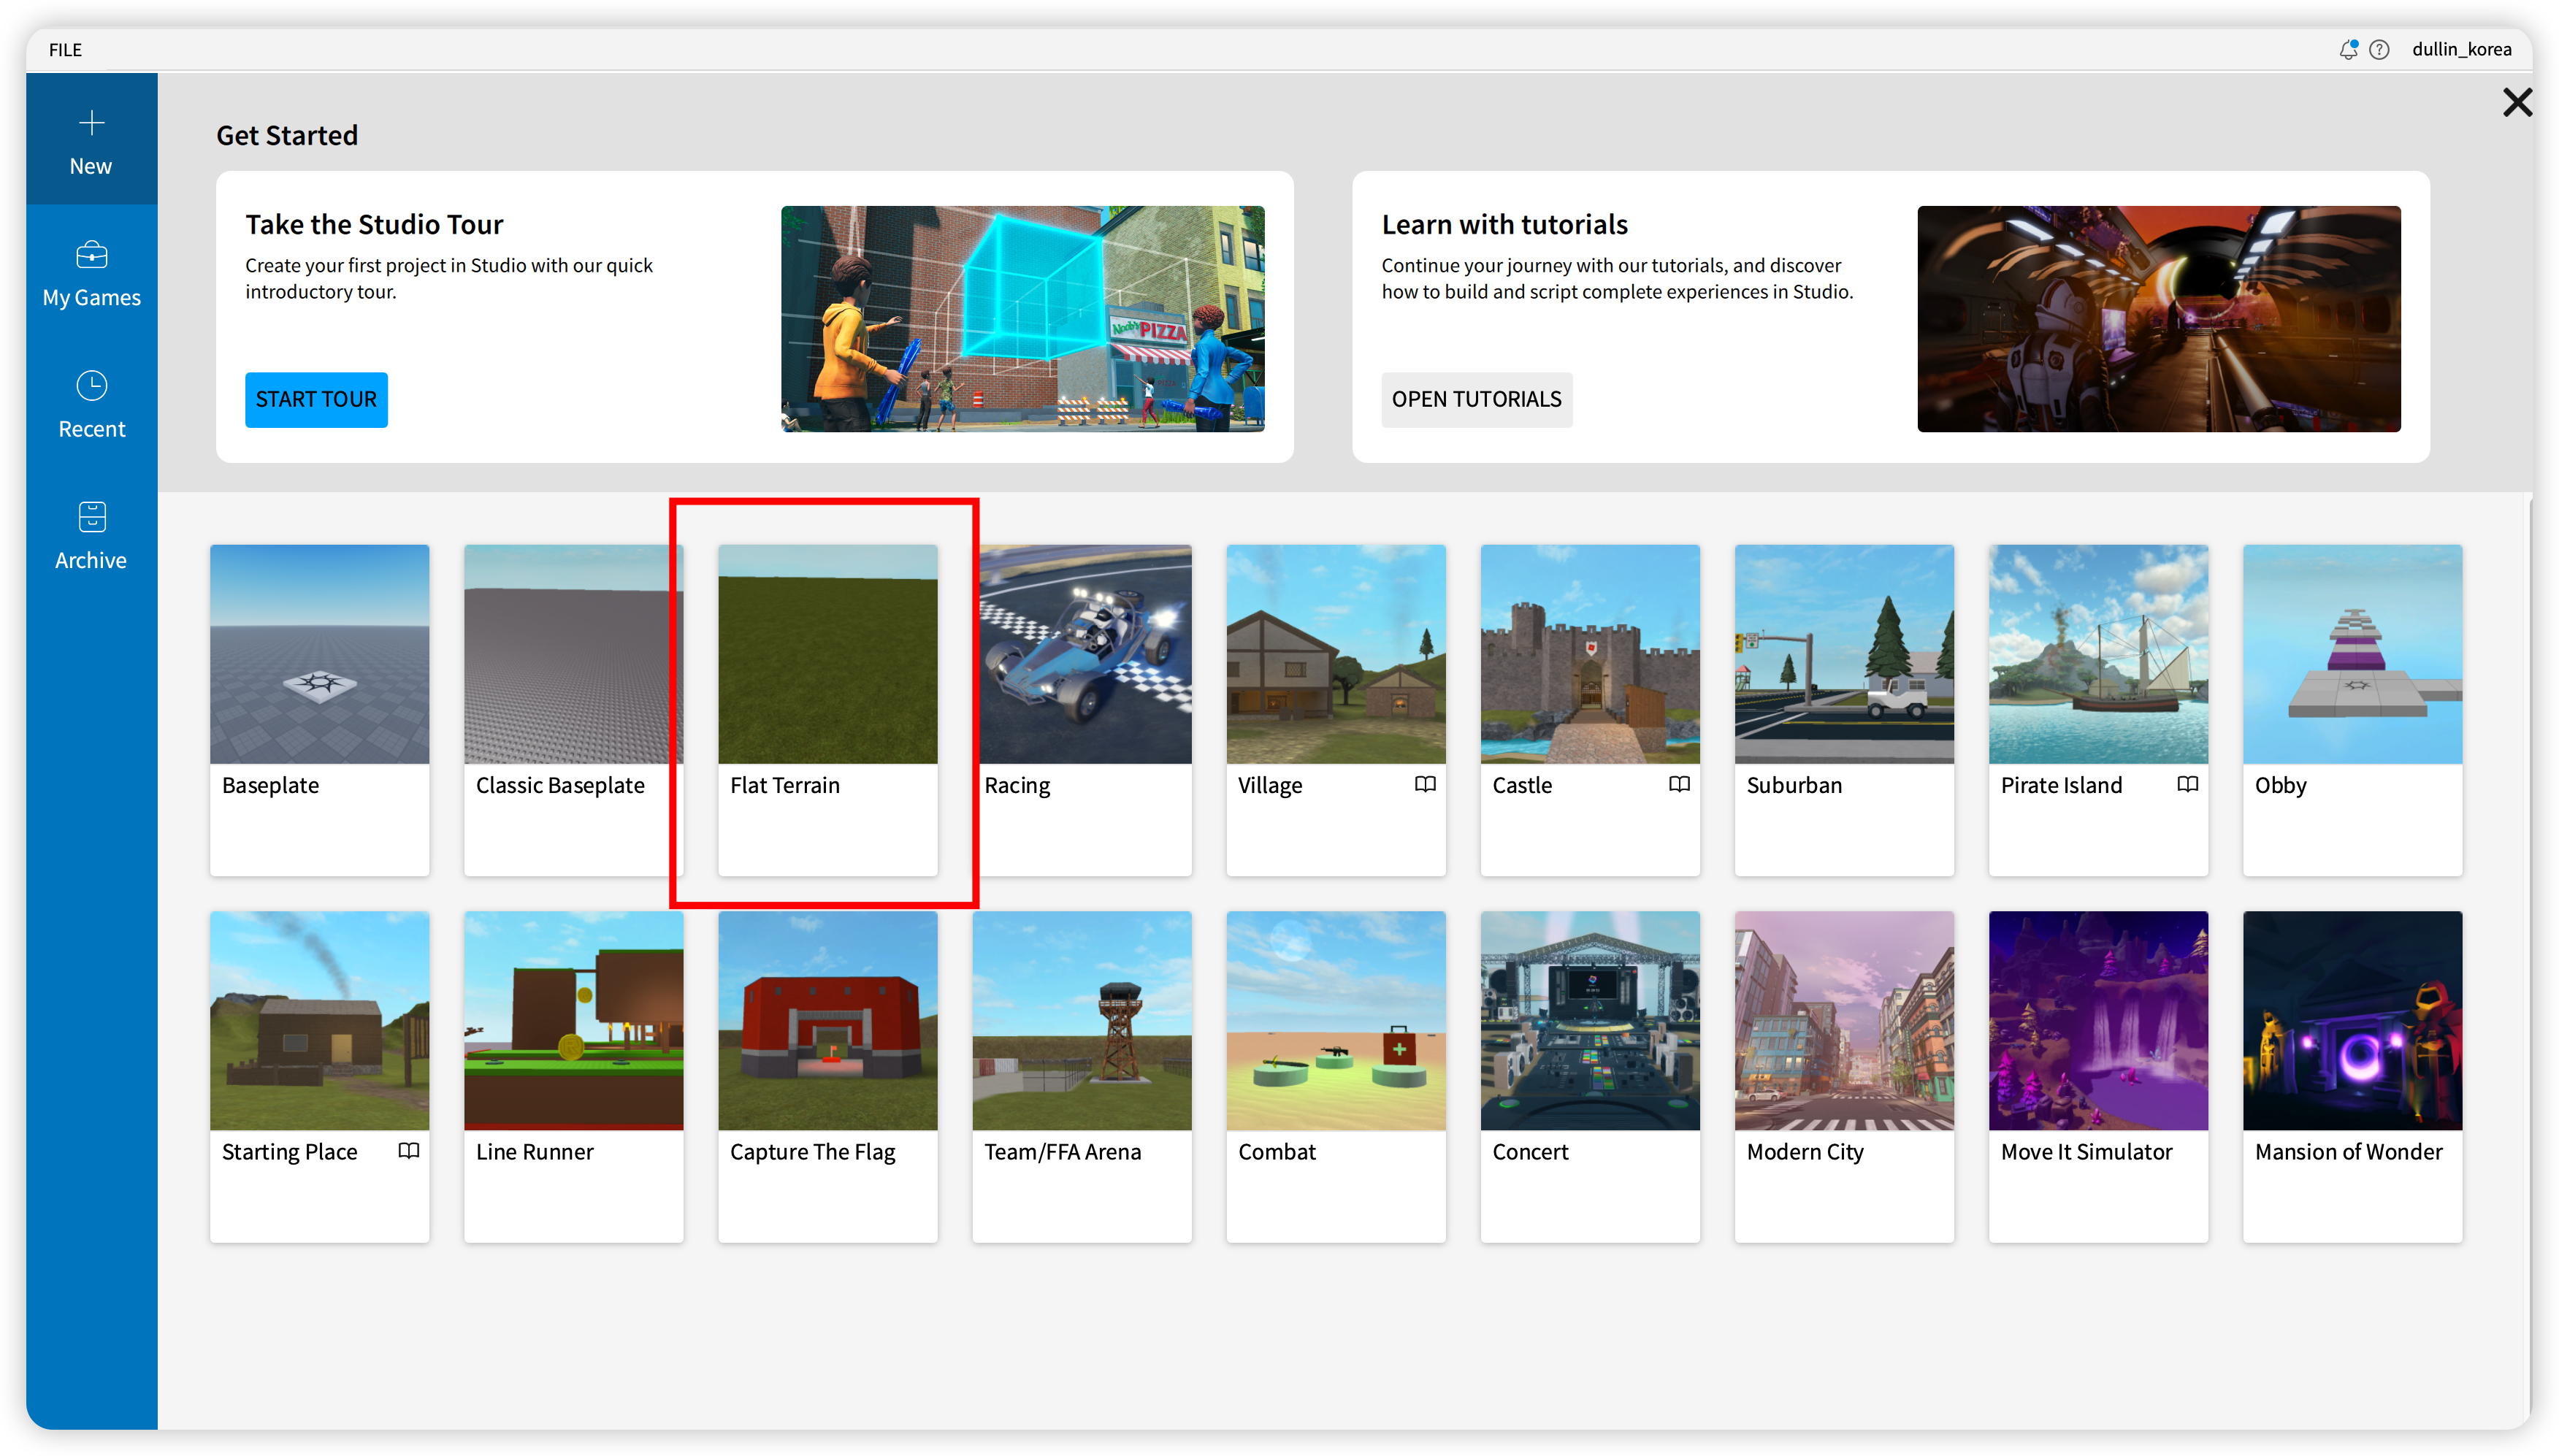
Task: Click the notifications bell icon
Action: coord(2347,49)
